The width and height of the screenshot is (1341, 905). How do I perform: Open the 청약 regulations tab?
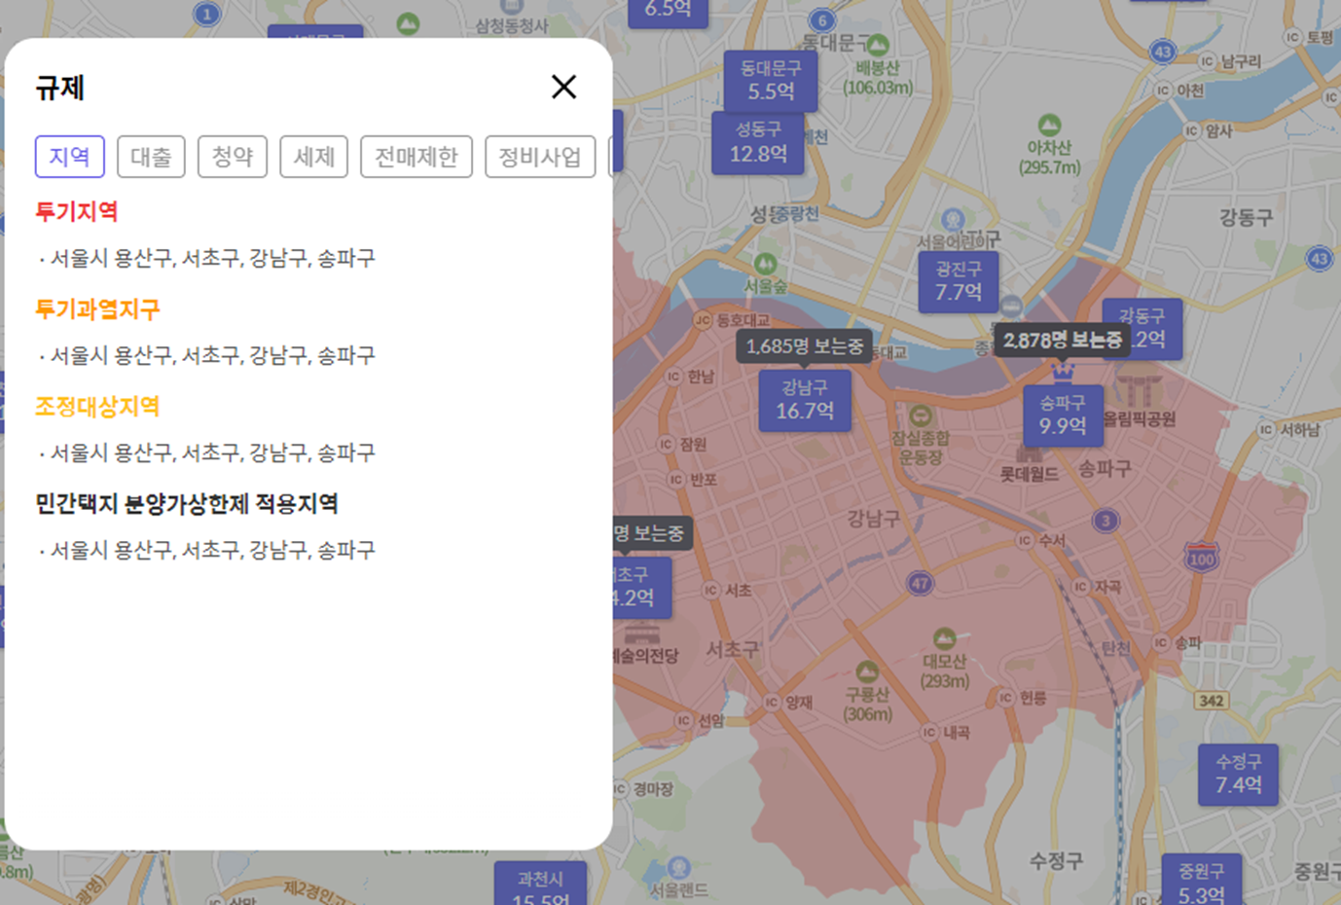point(233,156)
